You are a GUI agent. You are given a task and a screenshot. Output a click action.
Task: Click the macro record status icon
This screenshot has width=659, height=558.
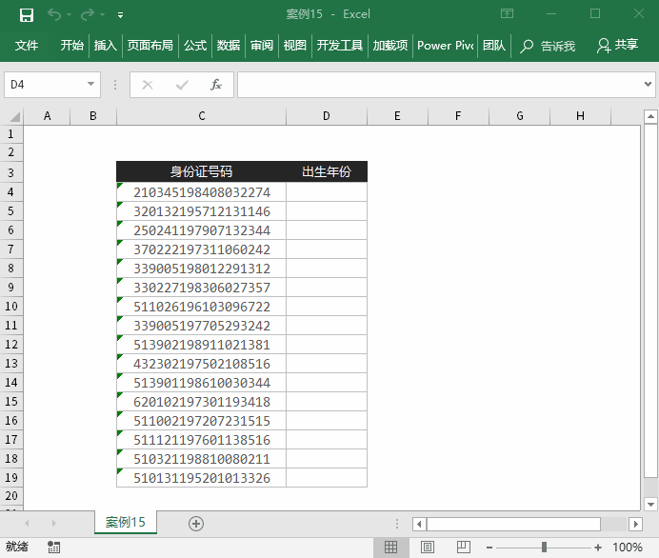53,547
